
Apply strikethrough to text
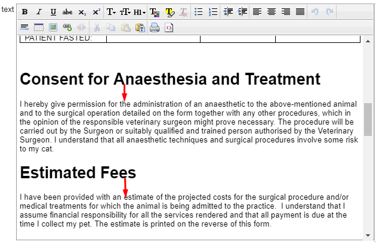pos(67,12)
